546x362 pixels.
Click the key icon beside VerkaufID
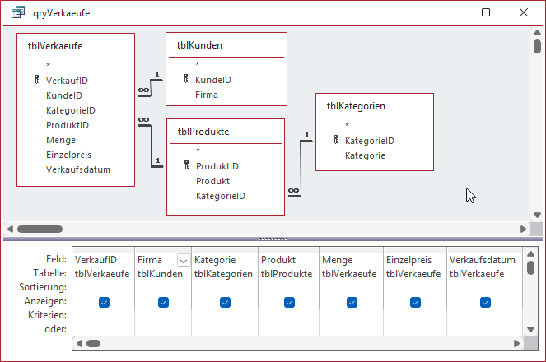[x=37, y=81]
